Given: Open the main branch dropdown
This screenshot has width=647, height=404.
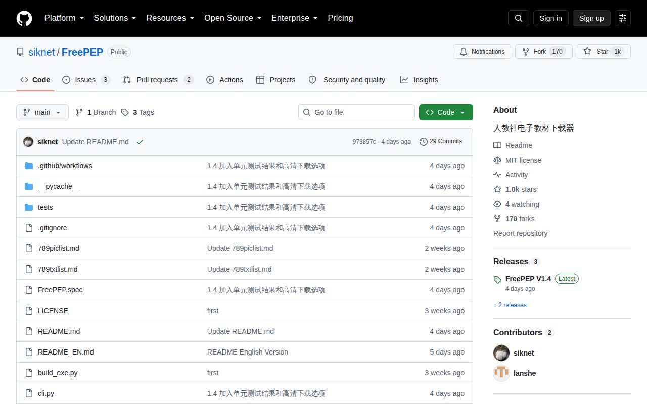Looking at the screenshot, I should 42,112.
